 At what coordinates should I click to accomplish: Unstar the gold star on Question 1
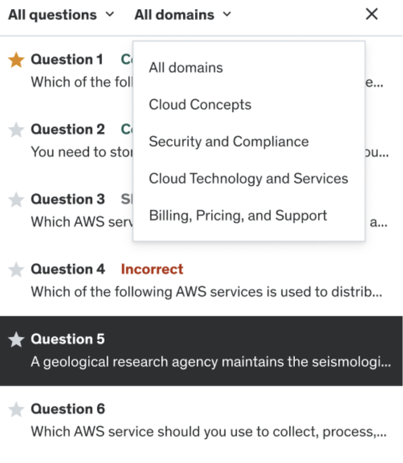[x=16, y=60]
